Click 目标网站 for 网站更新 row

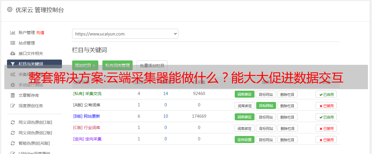(266, 117)
